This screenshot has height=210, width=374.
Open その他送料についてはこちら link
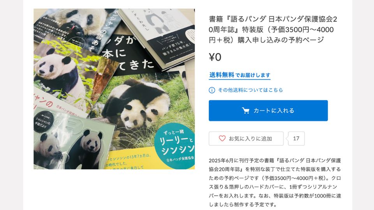coord(250,90)
